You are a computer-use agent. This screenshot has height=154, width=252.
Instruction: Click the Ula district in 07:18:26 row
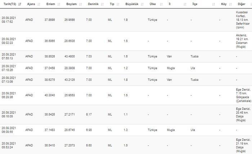tap(193, 68)
